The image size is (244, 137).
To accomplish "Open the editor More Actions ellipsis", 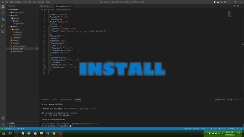I will [241, 6].
